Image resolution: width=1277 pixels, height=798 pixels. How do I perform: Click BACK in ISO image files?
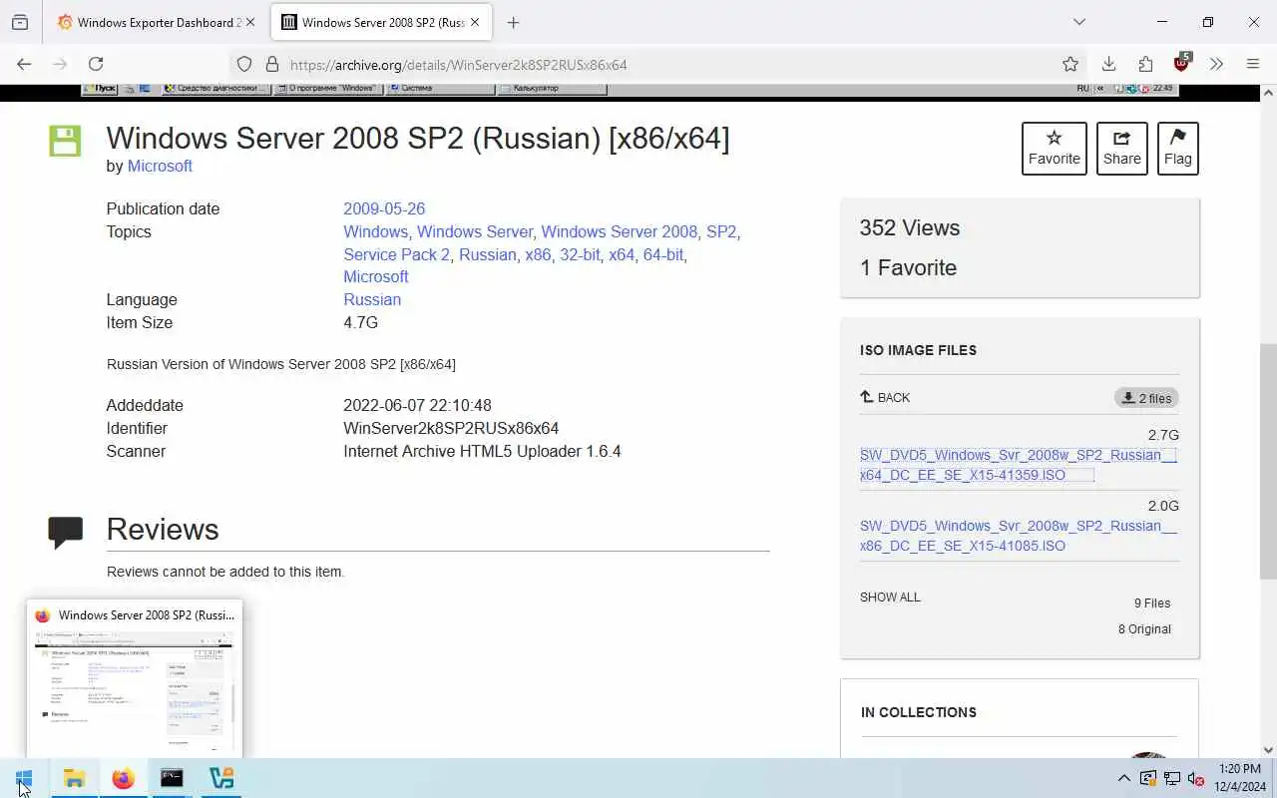885,397
